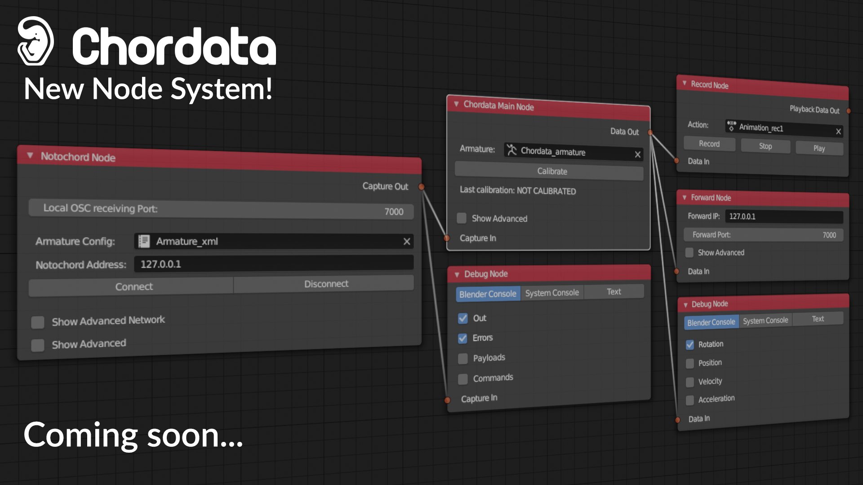The height and width of the screenshot is (485, 863).
Task: Uncheck the Rotation checkbox
Action: (x=690, y=344)
